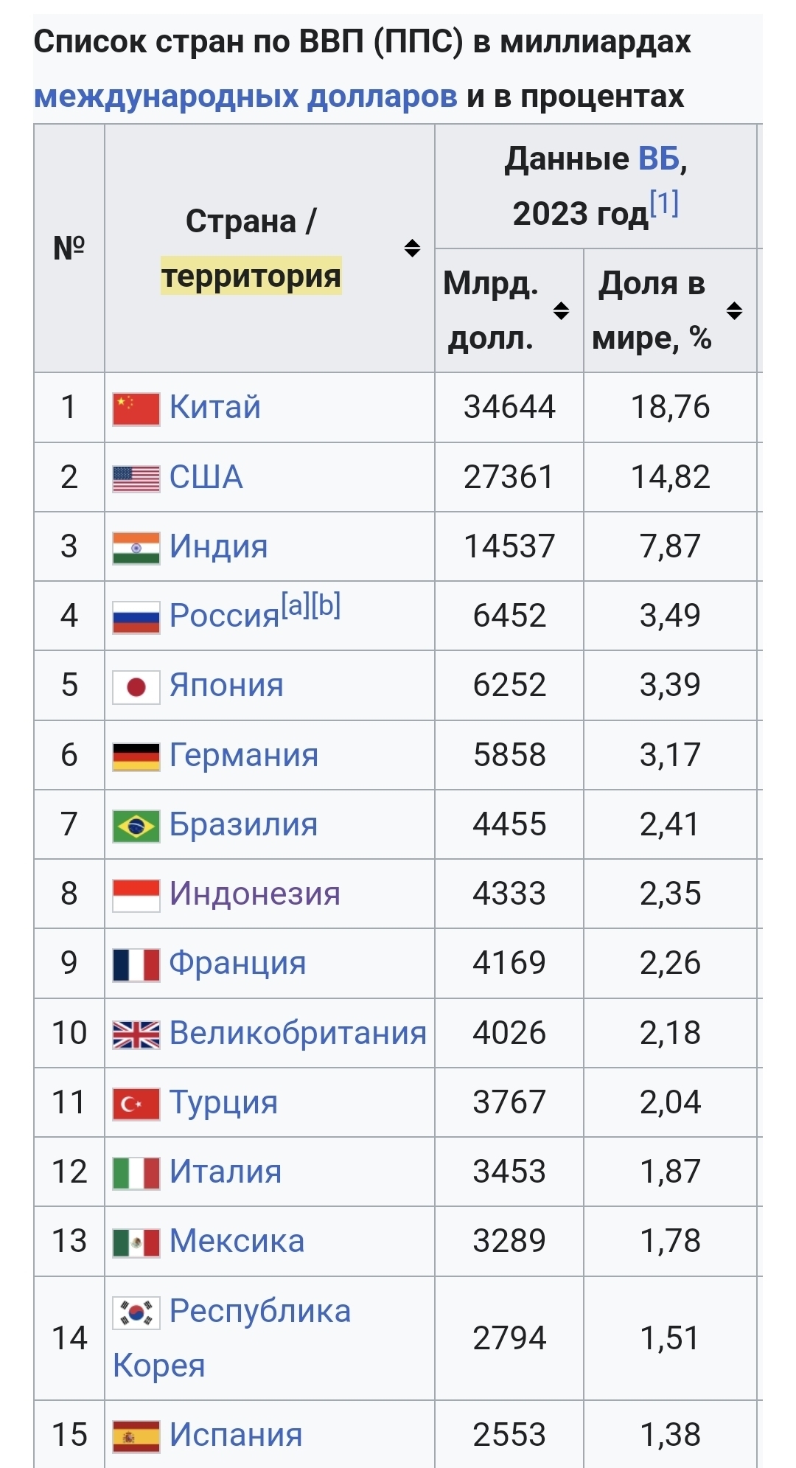The width and height of the screenshot is (796, 1468).
Task: Open the Индонезия article link
Action: pos(255,894)
